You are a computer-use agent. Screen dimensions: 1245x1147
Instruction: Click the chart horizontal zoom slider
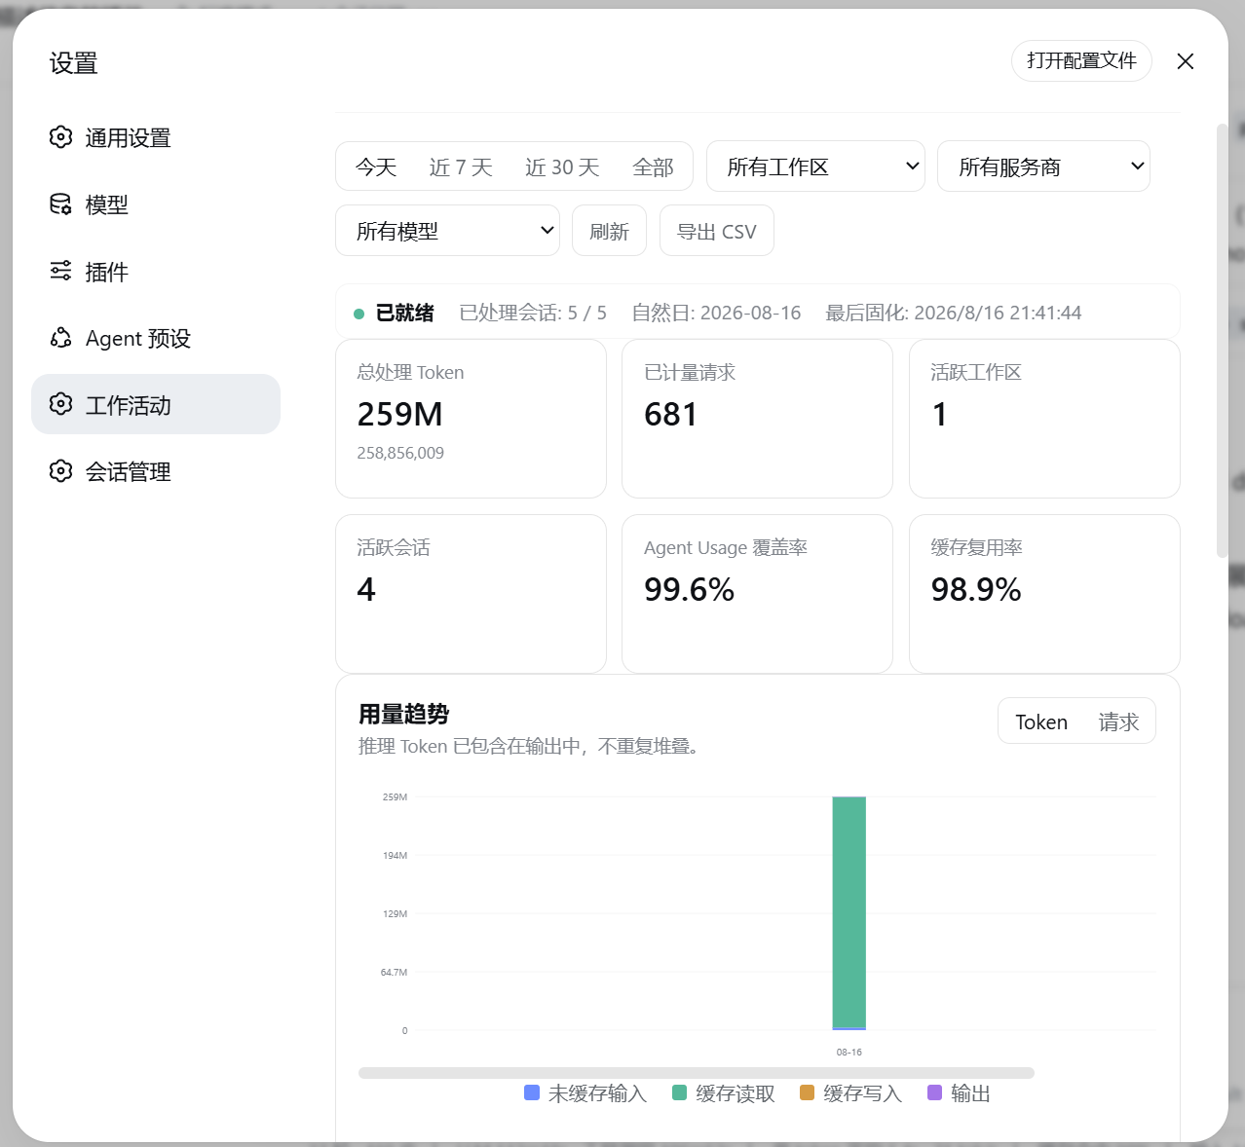(x=697, y=1073)
